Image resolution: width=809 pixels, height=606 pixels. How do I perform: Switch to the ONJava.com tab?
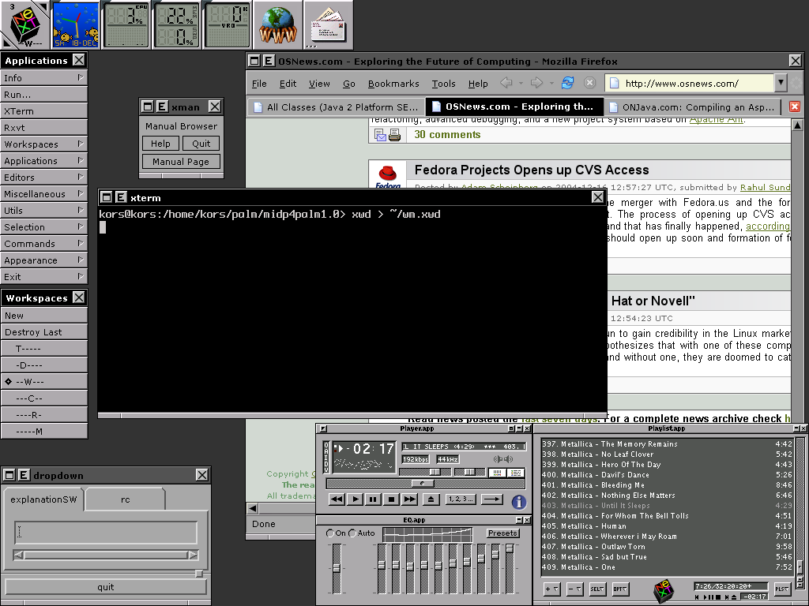[x=692, y=107]
